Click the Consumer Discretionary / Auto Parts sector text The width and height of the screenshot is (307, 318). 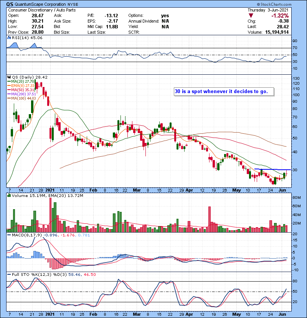click(42, 10)
